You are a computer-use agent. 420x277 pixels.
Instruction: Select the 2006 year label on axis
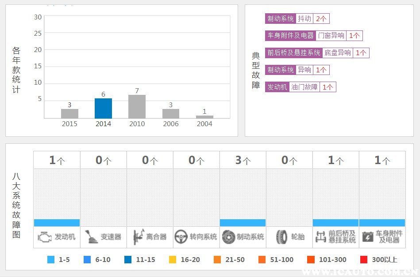click(x=170, y=124)
